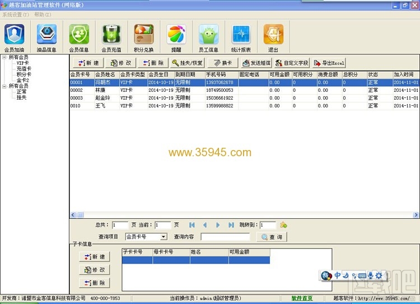
Task: Open the 系统设置 menu
Action: 16,15
